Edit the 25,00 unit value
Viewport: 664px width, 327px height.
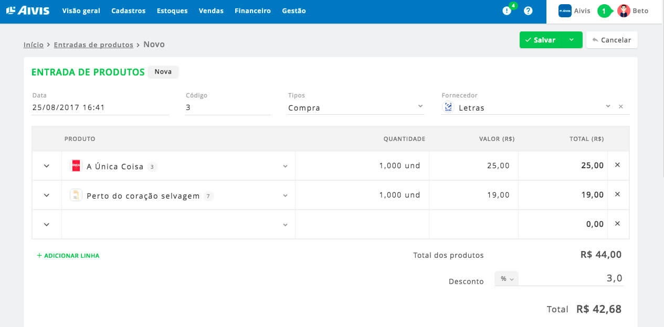pyautogui.click(x=473, y=166)
